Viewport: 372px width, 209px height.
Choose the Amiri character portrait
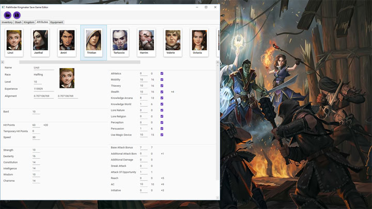click(67, 42)
